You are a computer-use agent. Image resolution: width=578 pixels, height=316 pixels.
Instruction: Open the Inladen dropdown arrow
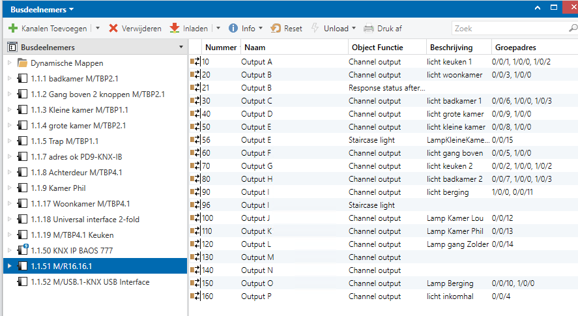point(218,29)
